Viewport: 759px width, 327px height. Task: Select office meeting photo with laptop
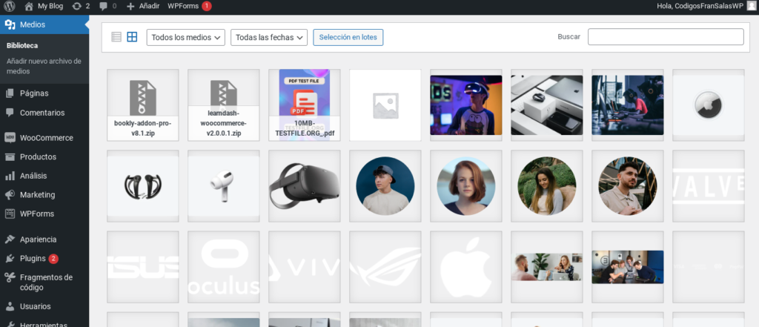click(547, 267)
